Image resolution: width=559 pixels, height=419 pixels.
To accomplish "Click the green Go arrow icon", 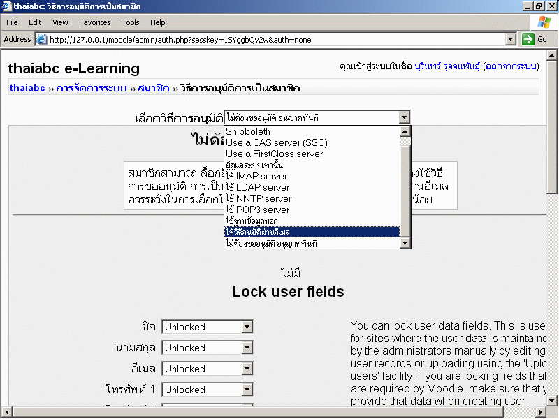I will click(528, 39).
